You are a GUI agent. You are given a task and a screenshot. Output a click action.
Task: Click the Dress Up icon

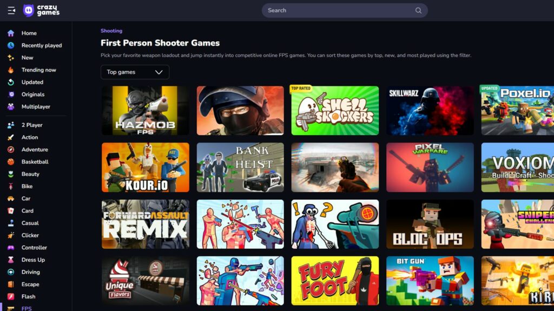[x=11, y=260]
